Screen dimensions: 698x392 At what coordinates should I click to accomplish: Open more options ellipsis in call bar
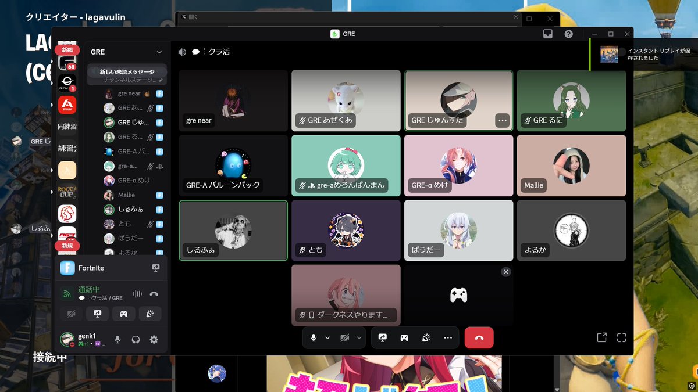coord(447,337)
